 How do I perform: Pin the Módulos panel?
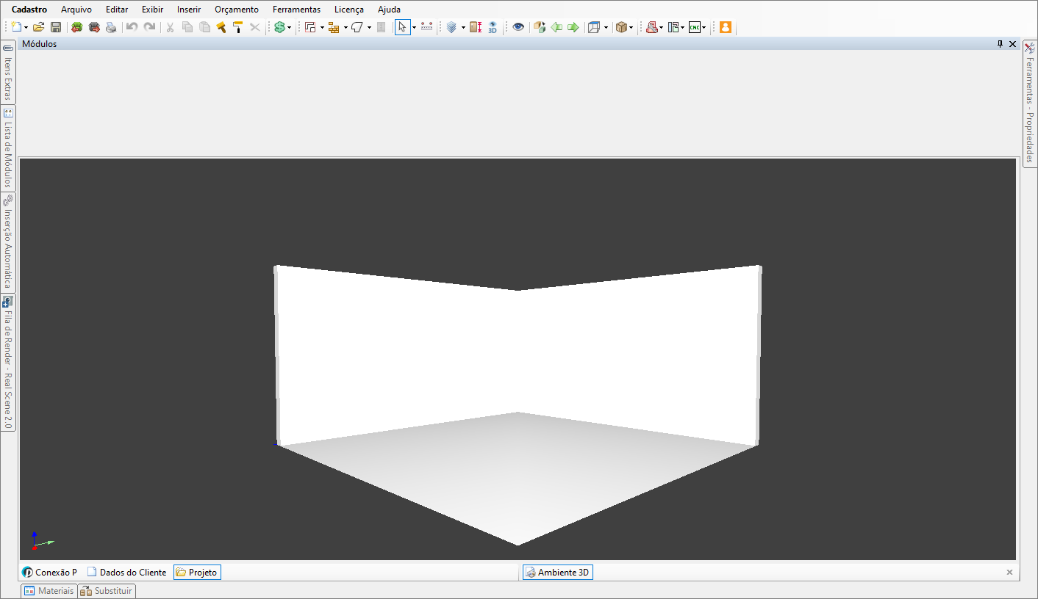point(1000,44)
